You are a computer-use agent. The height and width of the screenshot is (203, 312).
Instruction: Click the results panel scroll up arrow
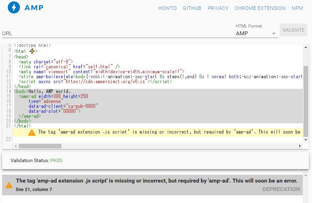[306, 175]
